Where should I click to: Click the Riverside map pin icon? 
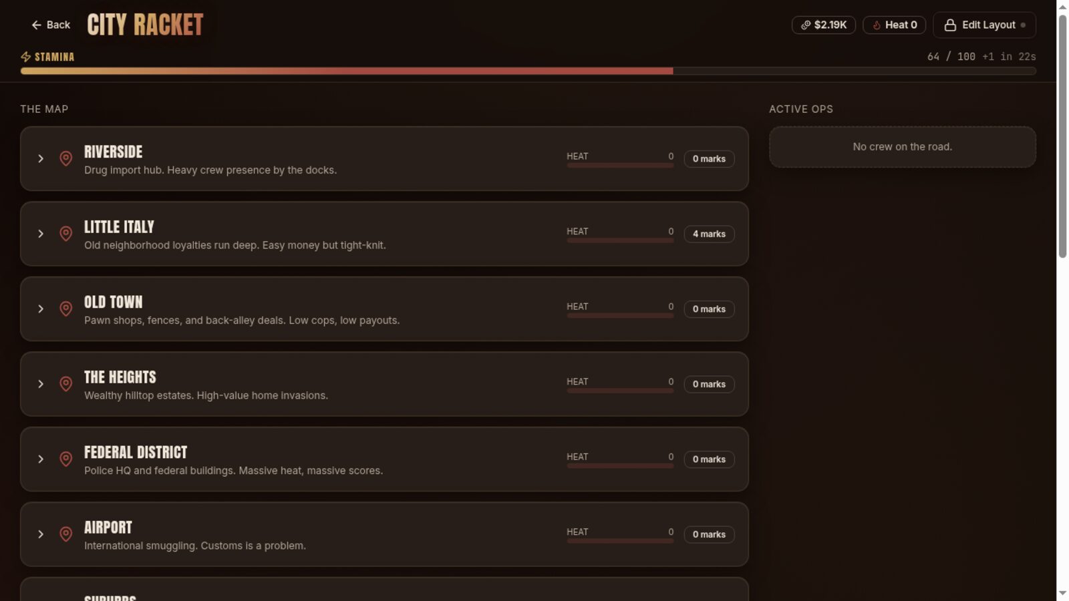65,158
